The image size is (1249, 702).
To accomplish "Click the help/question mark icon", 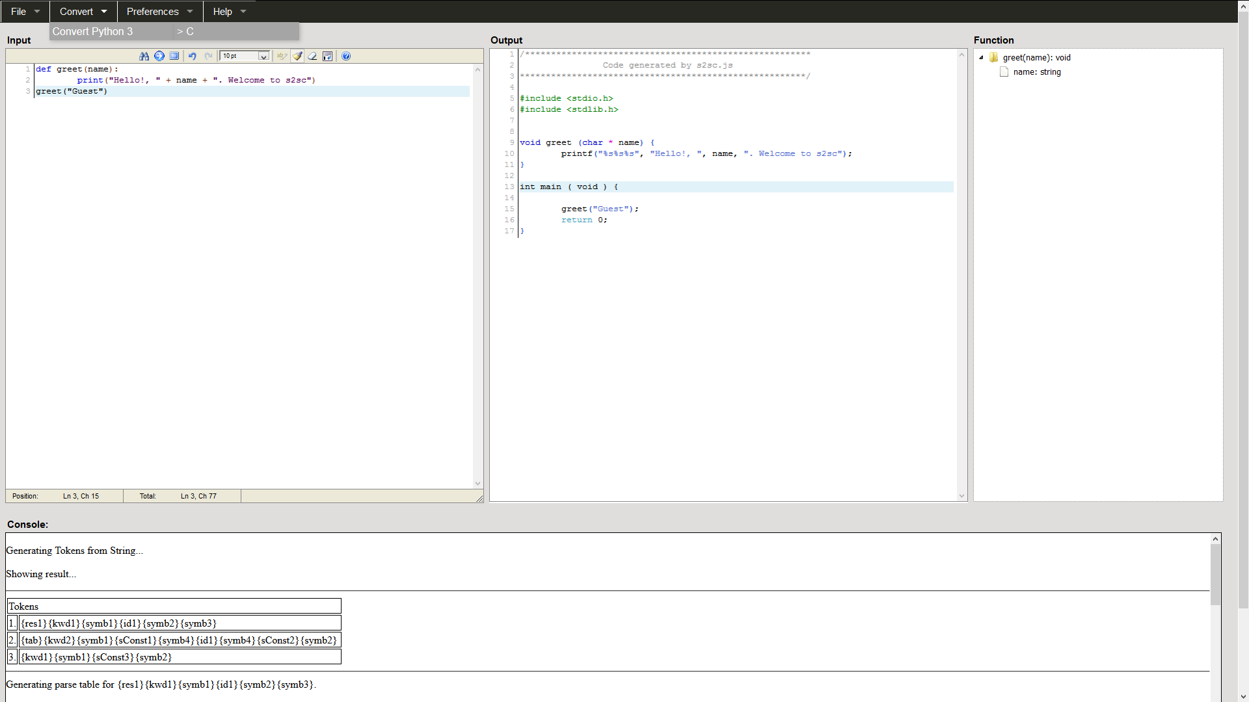I will (x=347, y=56).
